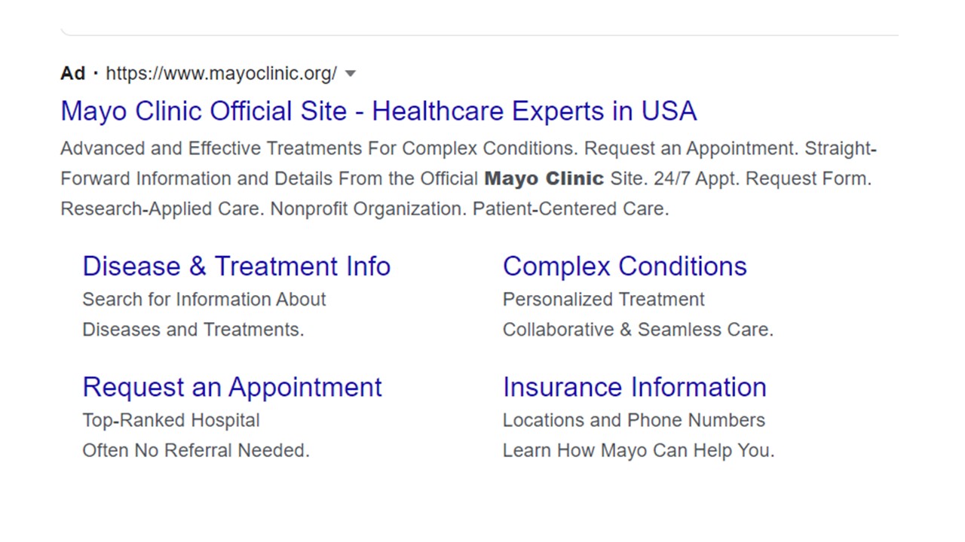The image size is (965, 542).
Task: Click 'Advanced and Effective Treatments' description text
Action: point(212,148)
